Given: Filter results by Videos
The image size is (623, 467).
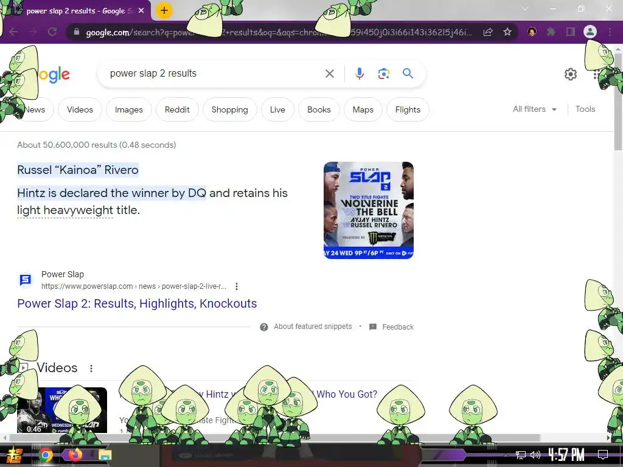Looking at the screenshot, I should 80,109.
